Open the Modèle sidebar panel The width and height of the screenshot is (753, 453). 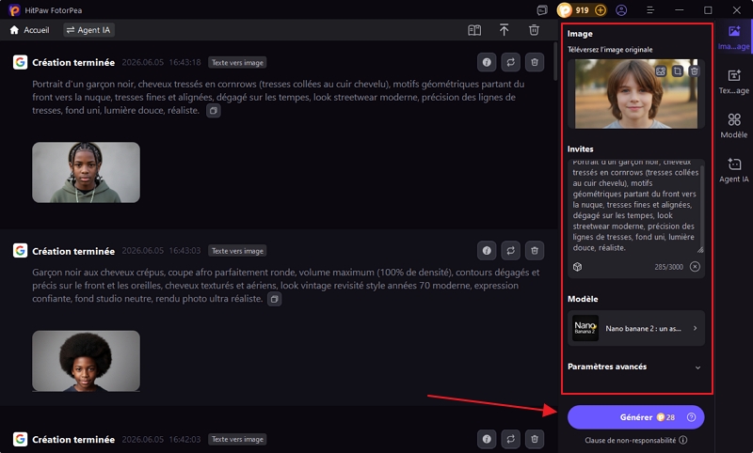coord(734,126)
